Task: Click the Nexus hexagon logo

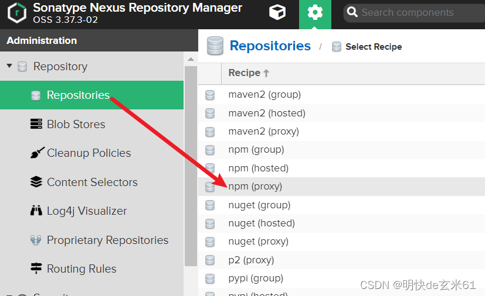Action: (x=16, y=13)
